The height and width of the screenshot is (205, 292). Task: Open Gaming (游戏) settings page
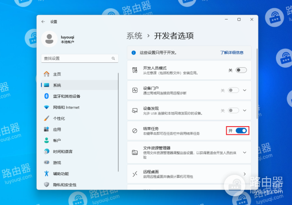click(x=79, y=163)
